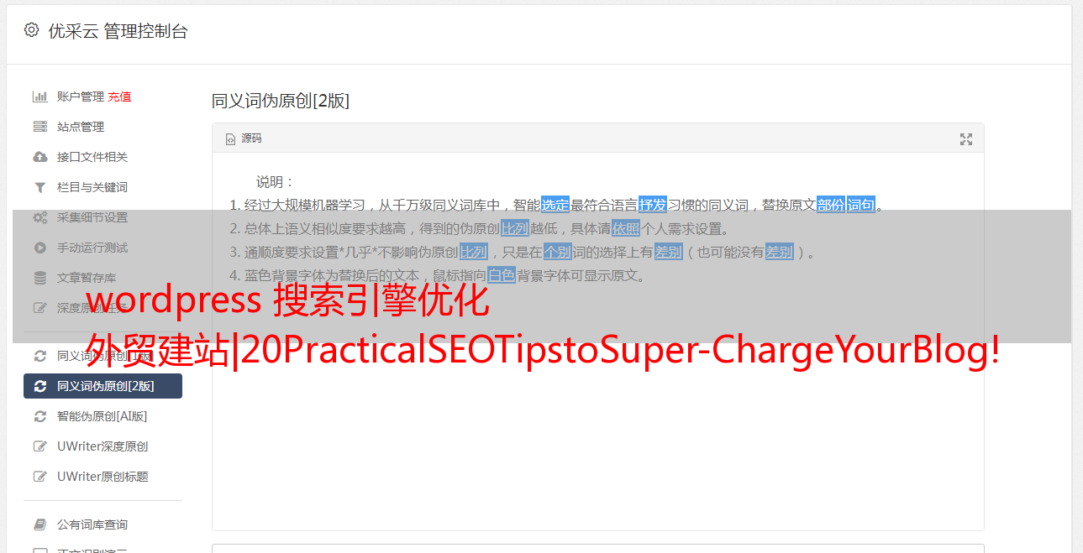Open UWriter深度原创 menu item
Image resolution: width=1083 pixels, height=553 pixels.
click(103, 446)
